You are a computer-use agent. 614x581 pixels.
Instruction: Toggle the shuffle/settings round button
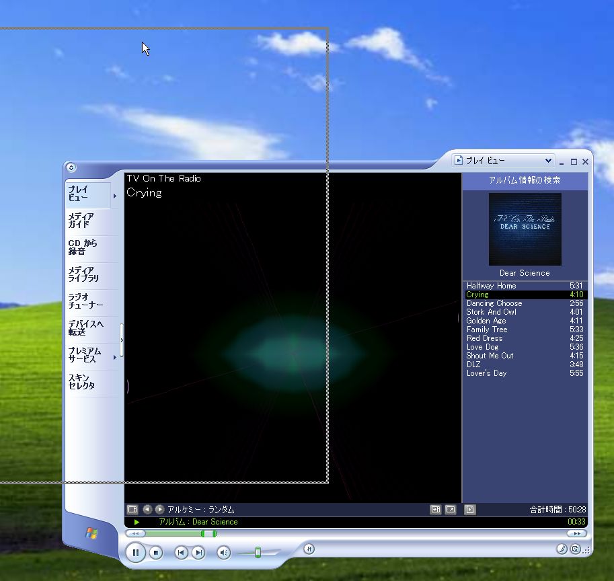coord(309,549)
